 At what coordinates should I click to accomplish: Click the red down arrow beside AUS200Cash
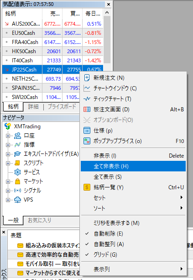(7, 23)
